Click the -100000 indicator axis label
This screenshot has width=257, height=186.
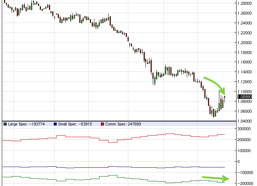pyautogui.click(x=245, y=173)
